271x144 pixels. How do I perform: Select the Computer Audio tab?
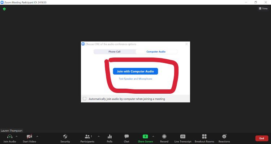(x=156, y=52)
